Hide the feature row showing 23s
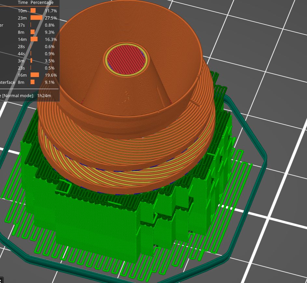This screenshot has height=283, width=307. 29,68
